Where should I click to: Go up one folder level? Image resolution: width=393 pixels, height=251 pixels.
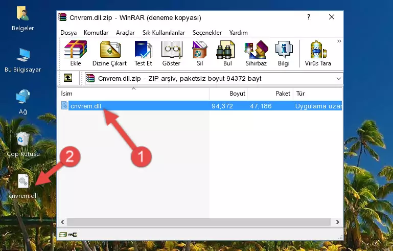coord(68,78)
